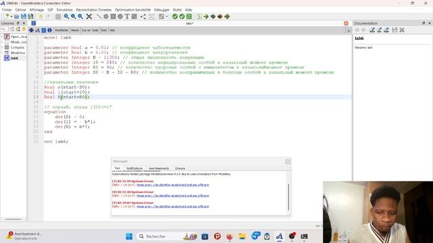
Task: Select the Polygon shape tool
Action: 106,16
